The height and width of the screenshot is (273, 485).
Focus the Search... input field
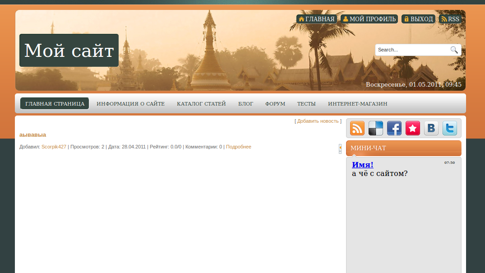click(x=412, y=50)
